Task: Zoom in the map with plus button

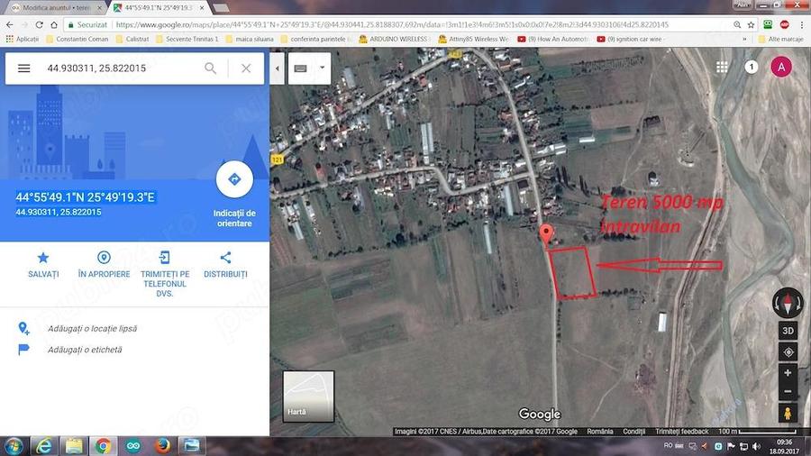Action: 788,373
